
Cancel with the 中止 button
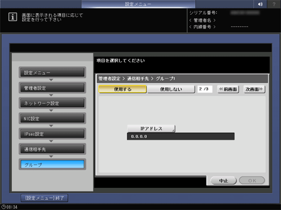point(223,181)
